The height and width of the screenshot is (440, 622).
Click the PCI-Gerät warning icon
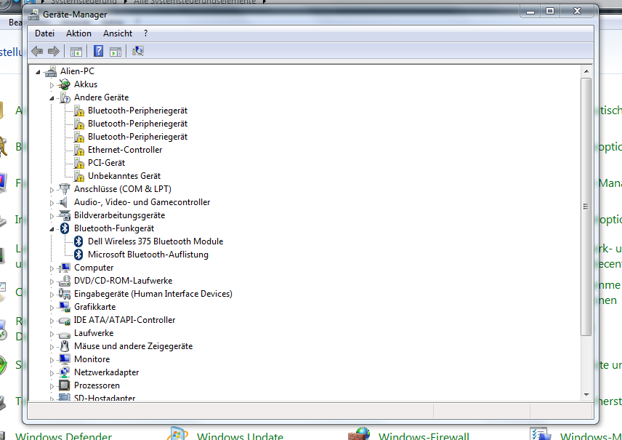(x=79, y=163)
